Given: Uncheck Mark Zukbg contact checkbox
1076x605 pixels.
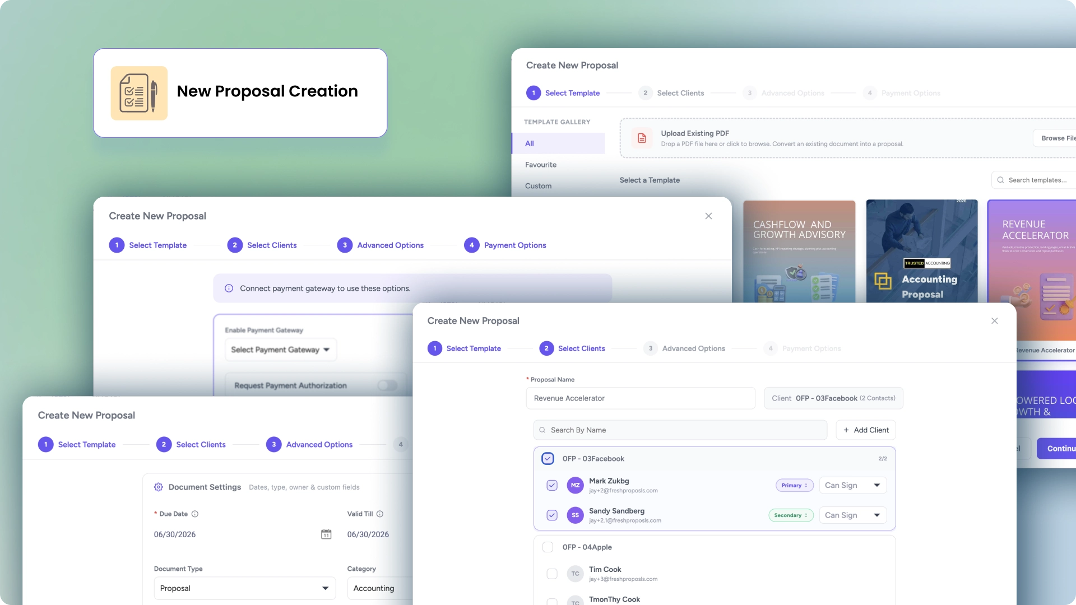Looking at the screenshot, I should [552, 485].
